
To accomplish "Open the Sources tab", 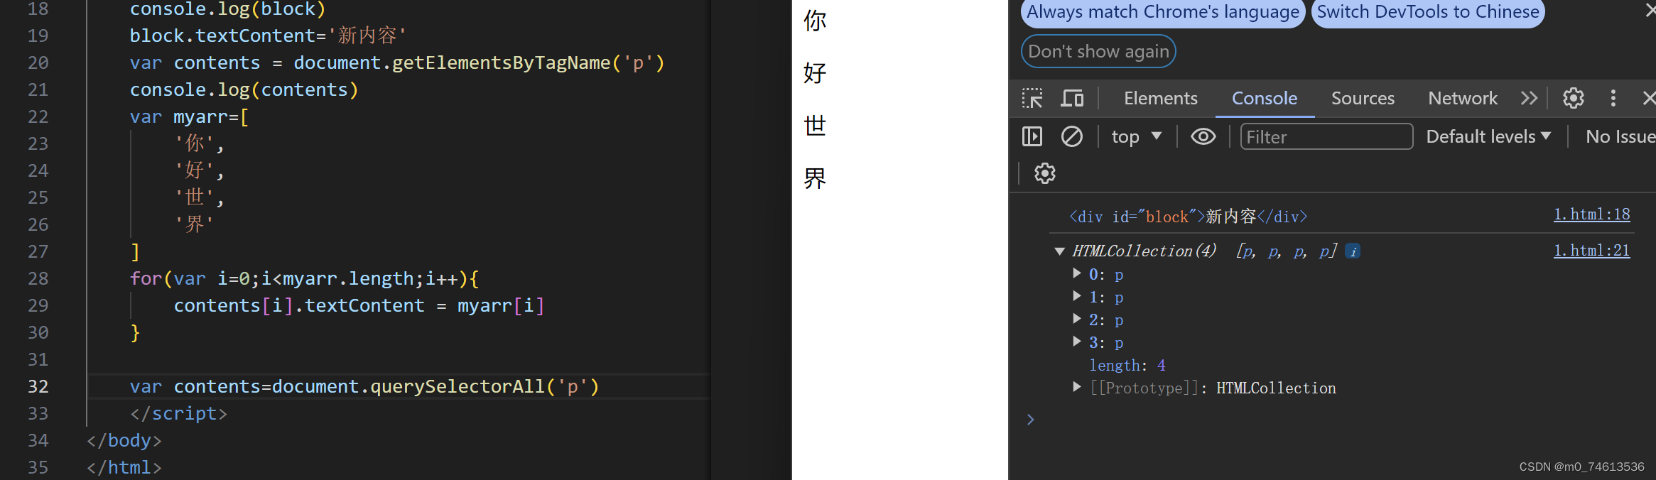I will pos(1363,98).
